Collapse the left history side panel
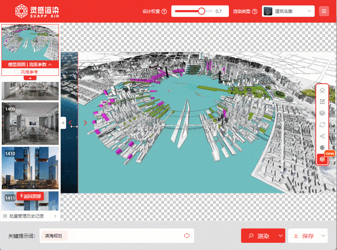The width and height of the screenshot is (337, 250). [63, 123]
